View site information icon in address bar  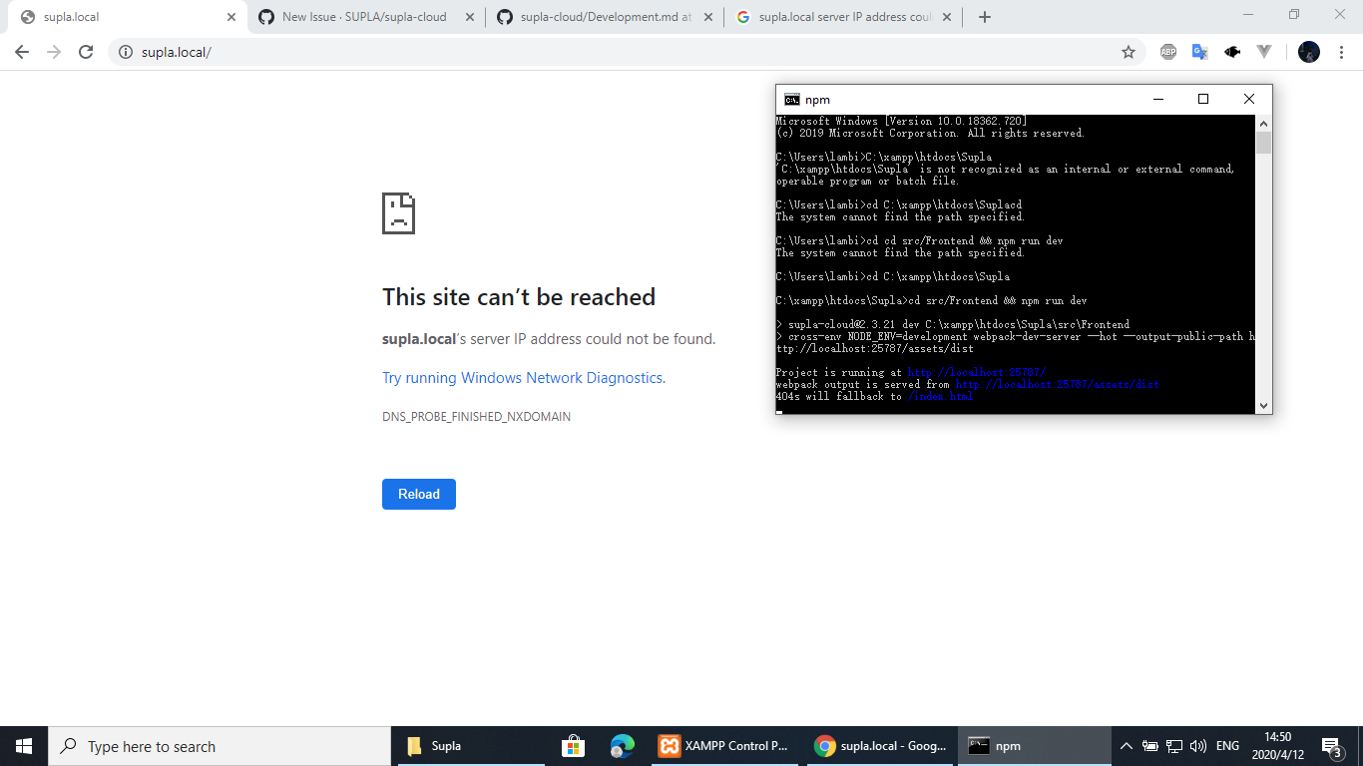[126, 52]
